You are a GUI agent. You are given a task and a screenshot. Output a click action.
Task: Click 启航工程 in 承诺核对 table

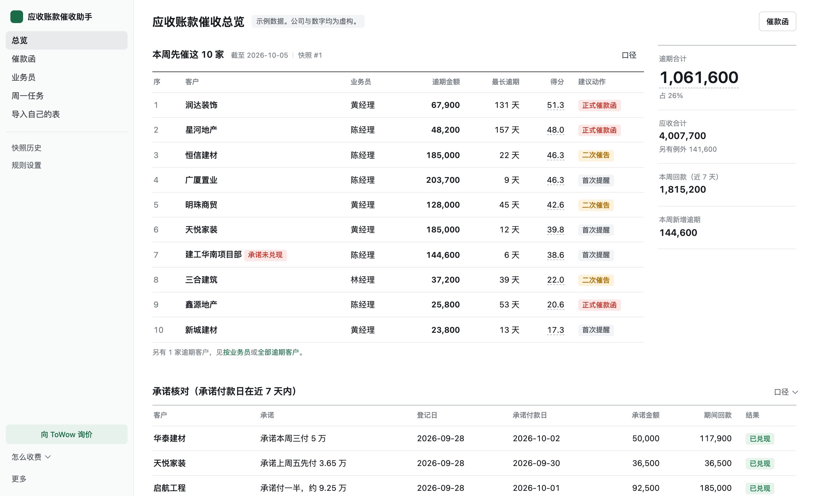point(169,488)
